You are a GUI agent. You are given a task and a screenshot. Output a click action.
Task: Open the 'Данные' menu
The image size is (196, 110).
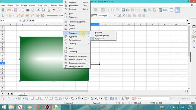[54, 5]
